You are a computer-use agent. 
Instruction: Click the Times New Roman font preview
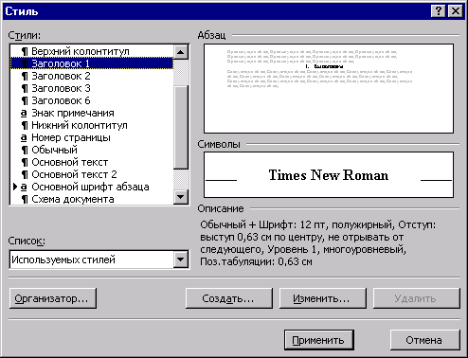(329, 175)
